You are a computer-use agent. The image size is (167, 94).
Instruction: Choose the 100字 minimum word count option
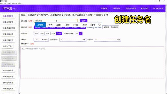(x=42, y=33)
